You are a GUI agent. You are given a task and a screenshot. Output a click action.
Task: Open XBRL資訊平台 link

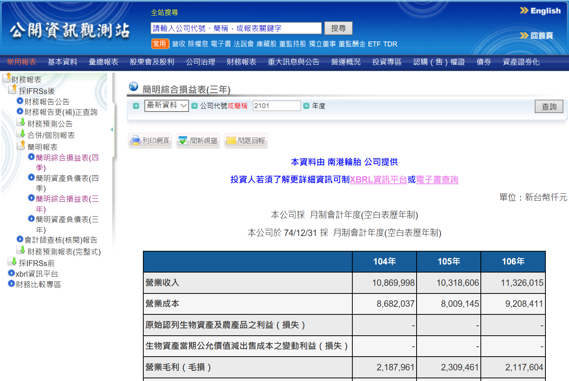tap(378, 180)
